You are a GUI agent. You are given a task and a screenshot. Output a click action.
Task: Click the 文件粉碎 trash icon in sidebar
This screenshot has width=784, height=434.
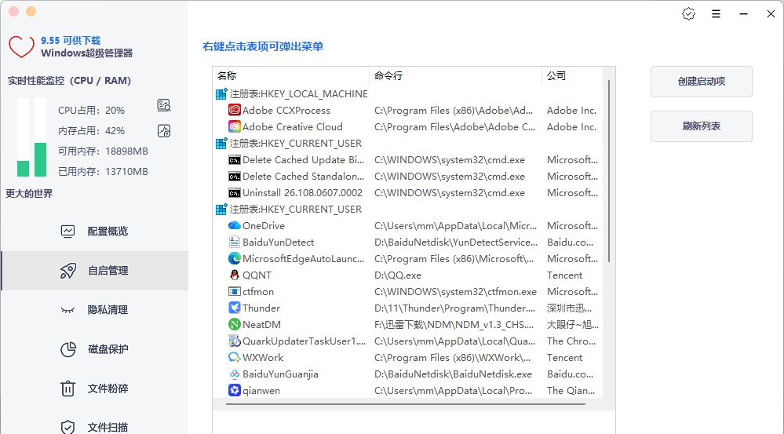click(67, 388)
